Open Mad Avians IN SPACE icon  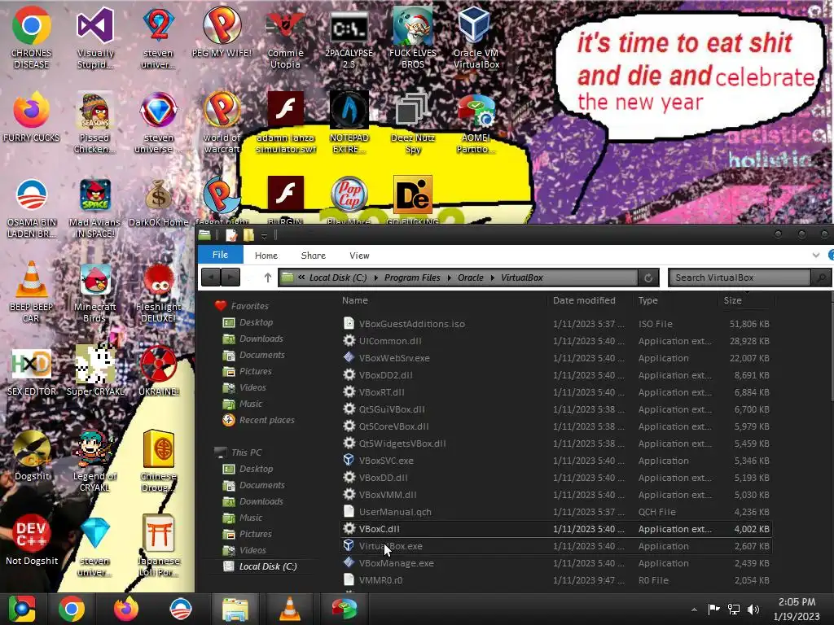tap(94, 208)
